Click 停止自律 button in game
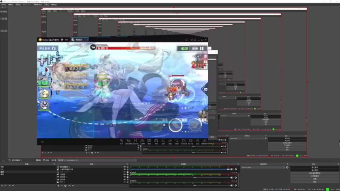 tap(47, 48)
